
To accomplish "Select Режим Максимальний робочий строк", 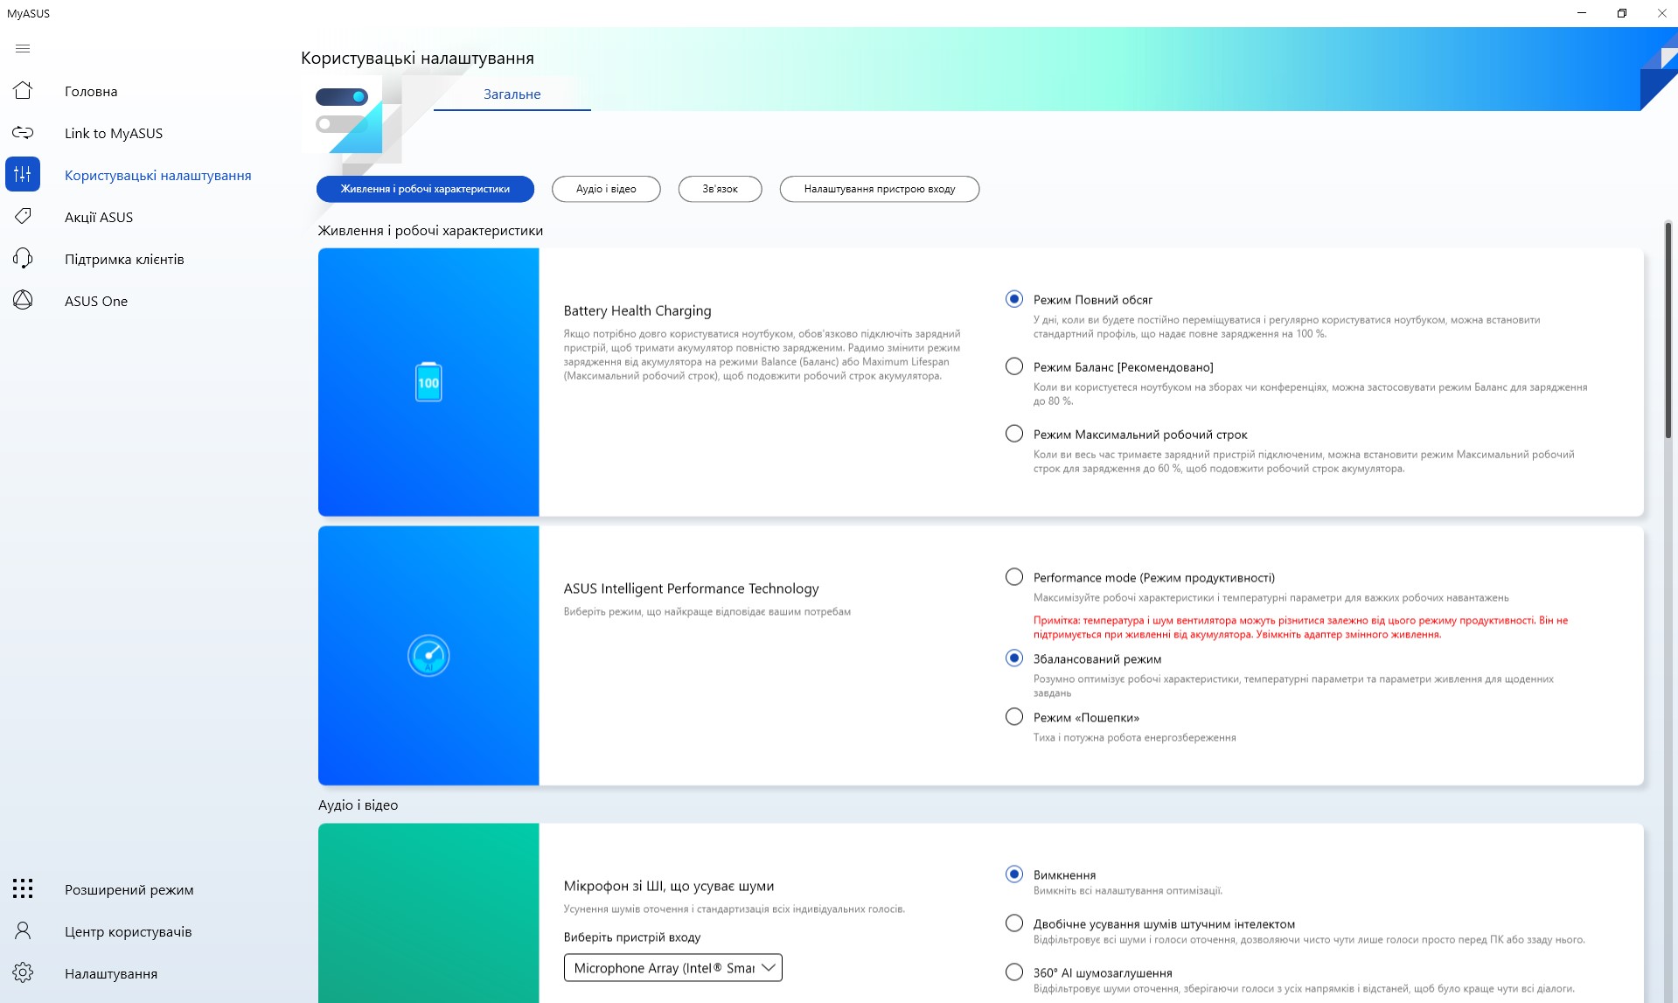I will pos(1014,435).
